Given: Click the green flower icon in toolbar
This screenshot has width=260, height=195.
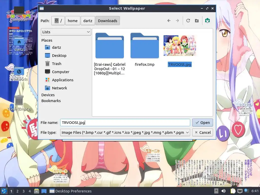Looking at the screenshot, I should [x=207, y=21].
